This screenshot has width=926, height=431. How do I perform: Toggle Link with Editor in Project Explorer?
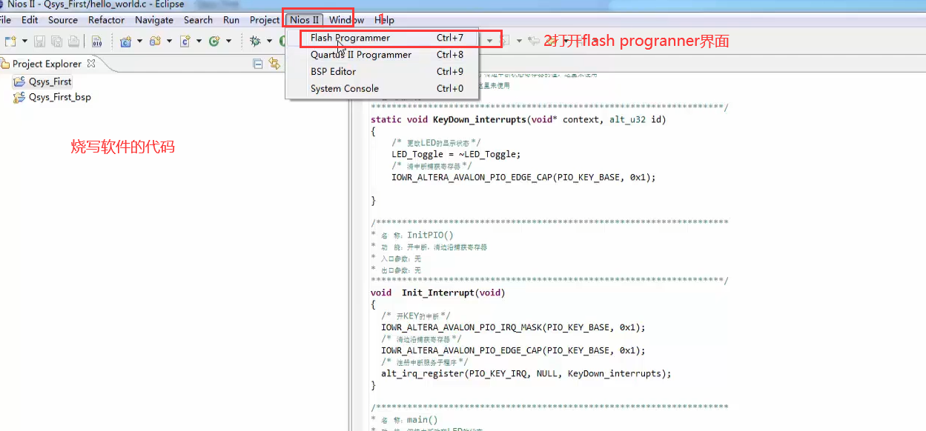click(x=274, y=64)
